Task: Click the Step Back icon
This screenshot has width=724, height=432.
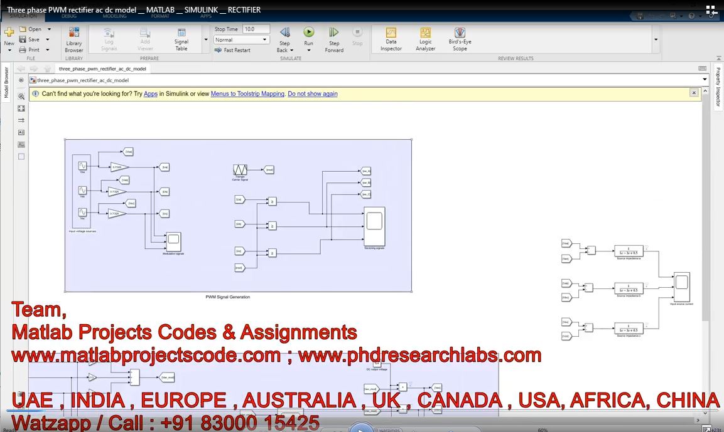Action: pos(285,32)
